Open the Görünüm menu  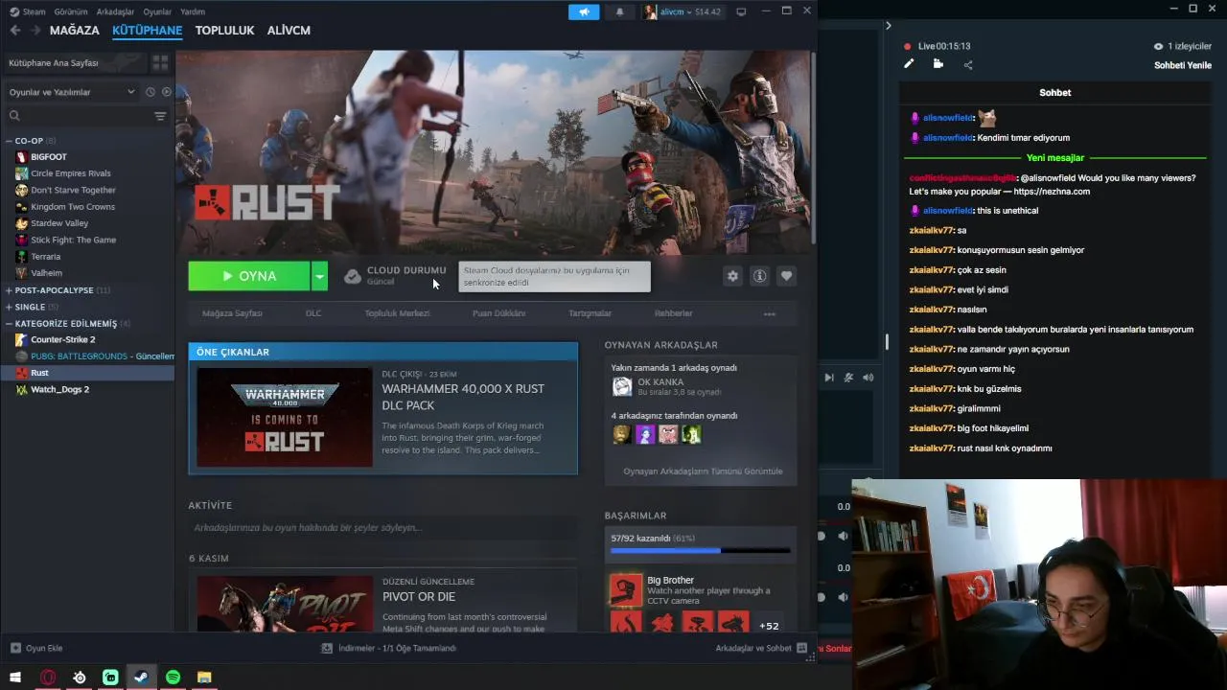[x=71, y=11]
